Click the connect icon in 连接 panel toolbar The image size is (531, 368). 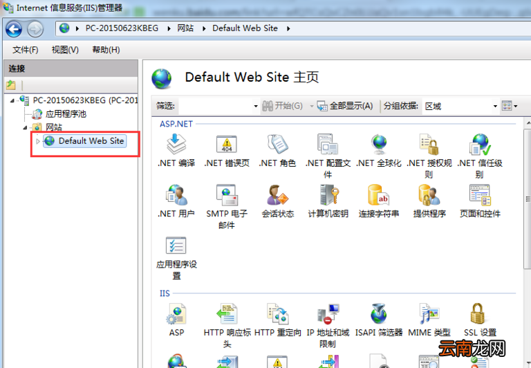[x=11, y=84]
